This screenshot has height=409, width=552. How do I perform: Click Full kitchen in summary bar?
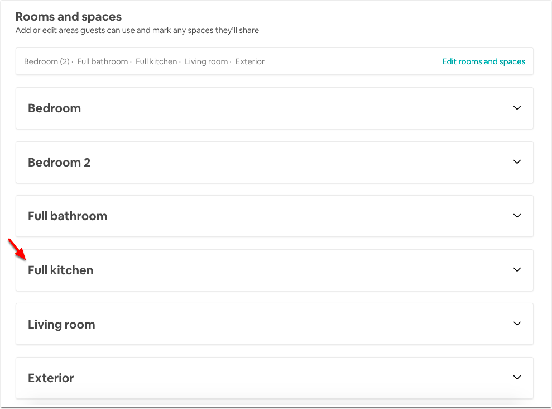(x=156, y=61)
